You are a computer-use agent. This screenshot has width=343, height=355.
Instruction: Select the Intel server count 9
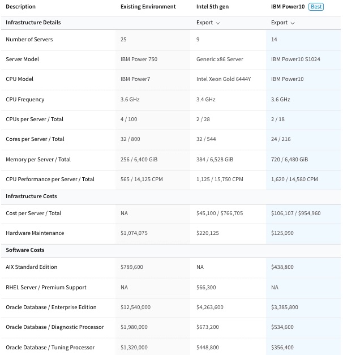coord(198,40)
